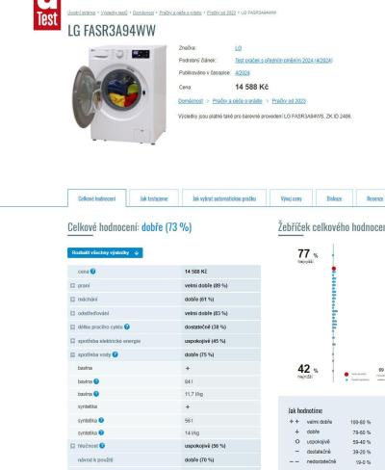Expand spotřeba elektrické energie row
The image size is (385, 470).
tap(72, 341)
